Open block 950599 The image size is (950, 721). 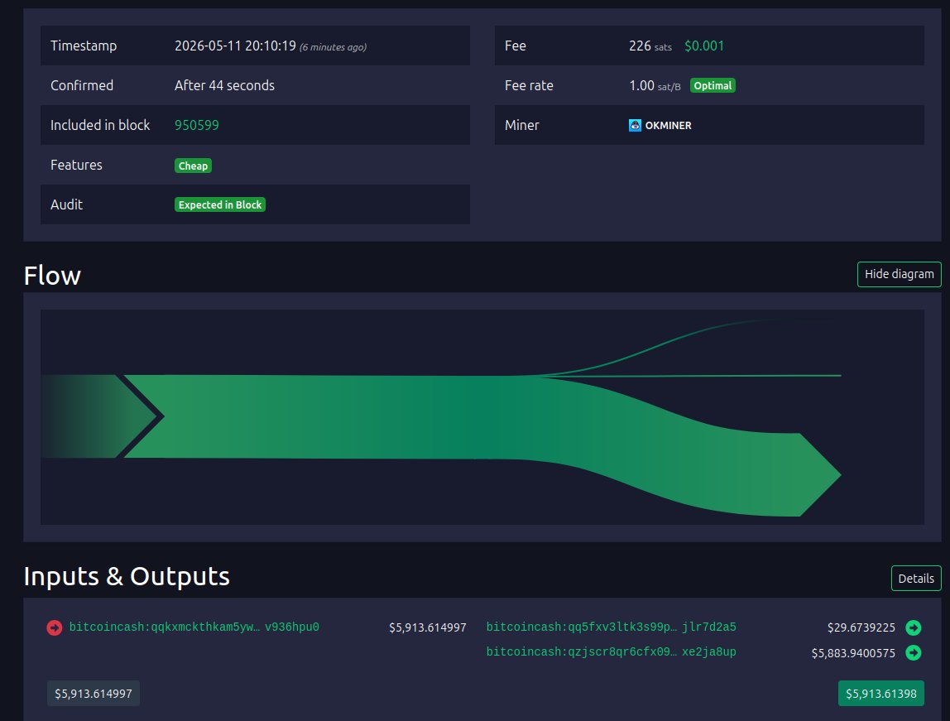tap(197, 126)
